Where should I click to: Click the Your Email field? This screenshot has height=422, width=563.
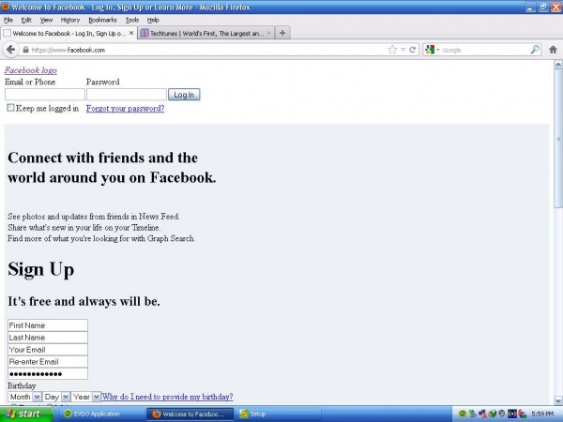48,350
